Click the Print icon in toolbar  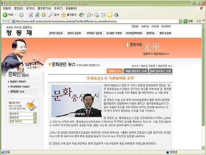(x=97, y=15)
